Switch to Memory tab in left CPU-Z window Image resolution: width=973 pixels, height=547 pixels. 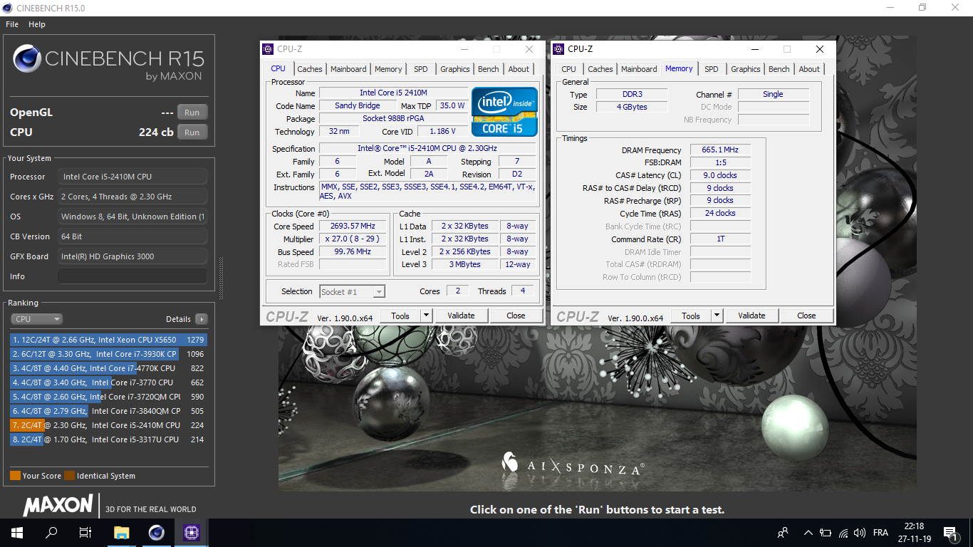pyautogui.click(x=388, y=69)
